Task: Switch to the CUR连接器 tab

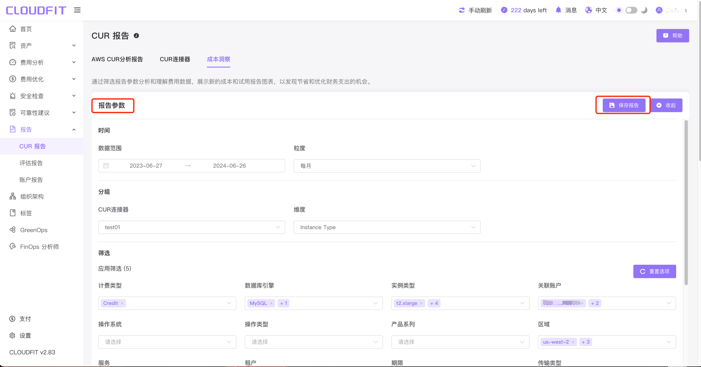Action: click(x=175, y=59)
